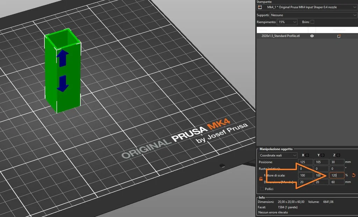Click the orange reset scale arrow icon
The width and height of the screenshot is (358, 217).
click(353, 175)
